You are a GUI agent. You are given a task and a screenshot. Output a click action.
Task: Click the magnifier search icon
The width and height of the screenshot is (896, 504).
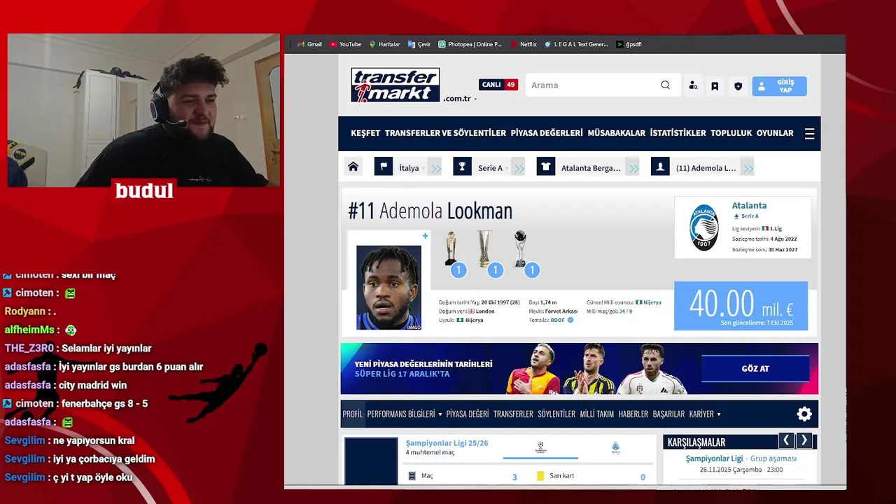point(666,85)
